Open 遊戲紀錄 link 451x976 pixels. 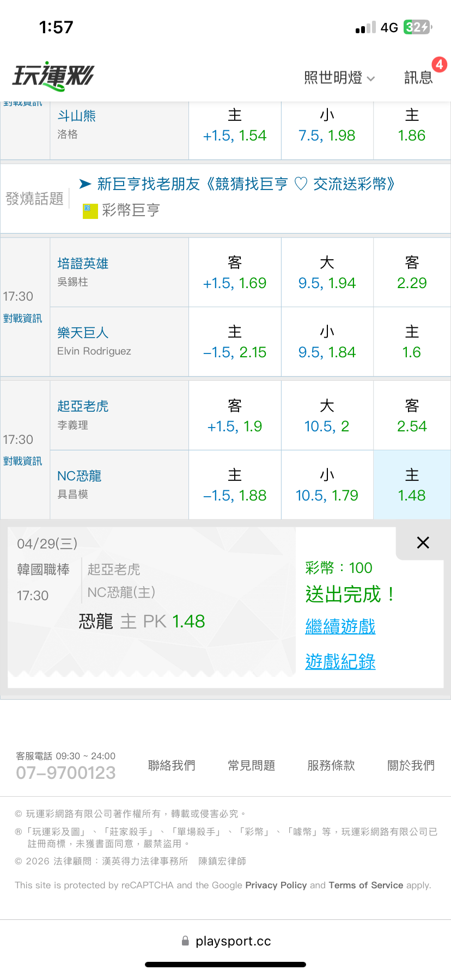[340, 662]
